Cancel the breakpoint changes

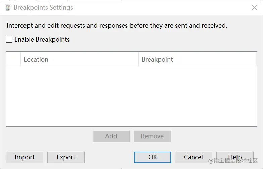click(194, 157)
